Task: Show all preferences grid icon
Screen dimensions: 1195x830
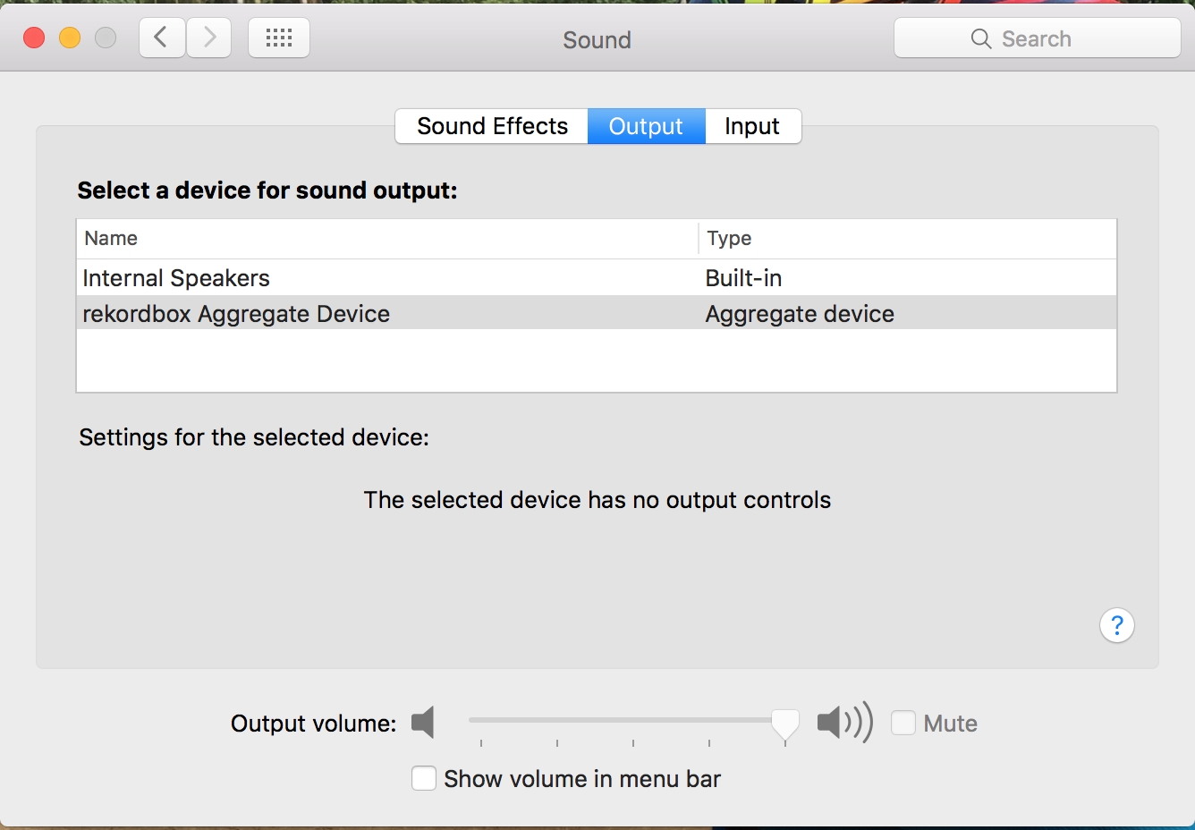Action: coord(279,38)
